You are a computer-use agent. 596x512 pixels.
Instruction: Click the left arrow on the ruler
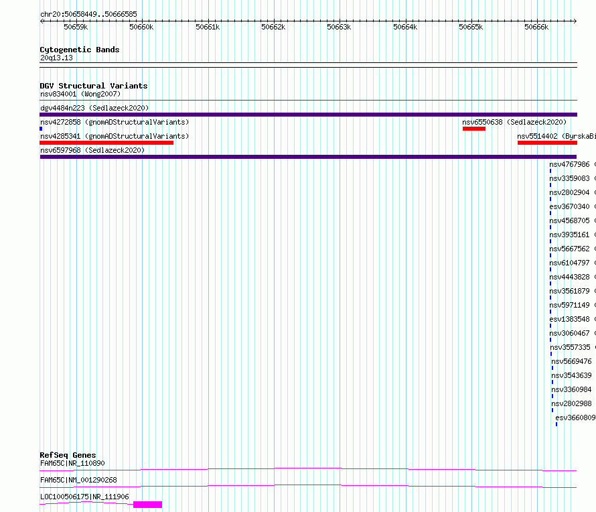coord(42,21)
